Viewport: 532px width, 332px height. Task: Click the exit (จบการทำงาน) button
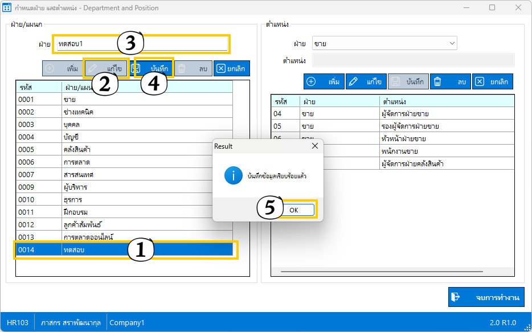[486, 297]
